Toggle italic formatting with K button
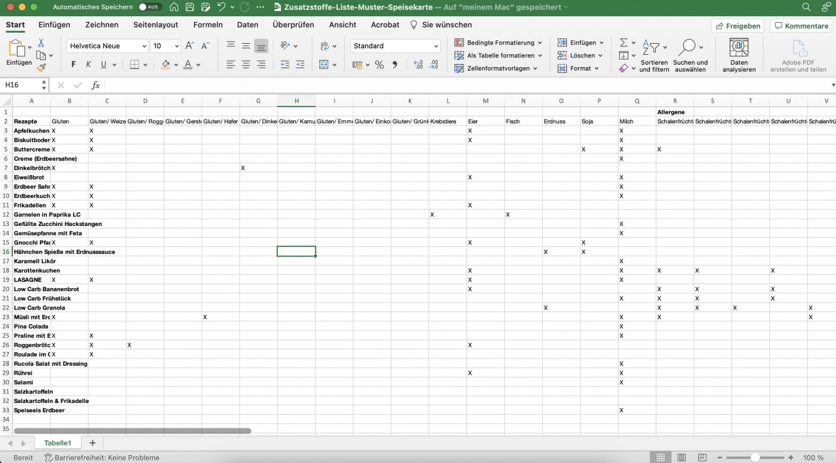 click(x=88, y=65)
